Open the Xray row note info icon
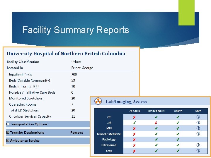This screenshot has height=158, width=211. pos(198,151)
